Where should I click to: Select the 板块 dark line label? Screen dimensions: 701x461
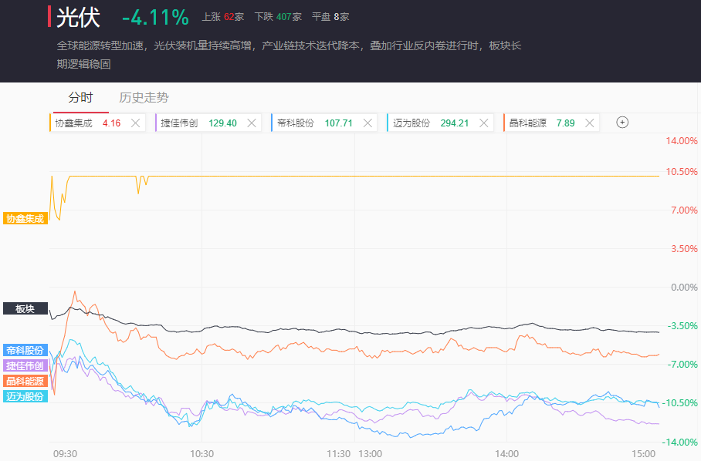pos(25,308)
